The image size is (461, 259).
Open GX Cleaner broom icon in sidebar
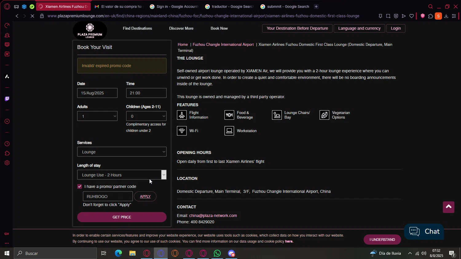point(7,35)
